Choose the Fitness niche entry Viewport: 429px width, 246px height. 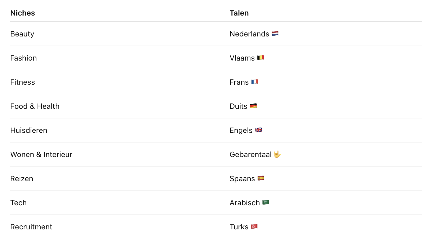23,82
